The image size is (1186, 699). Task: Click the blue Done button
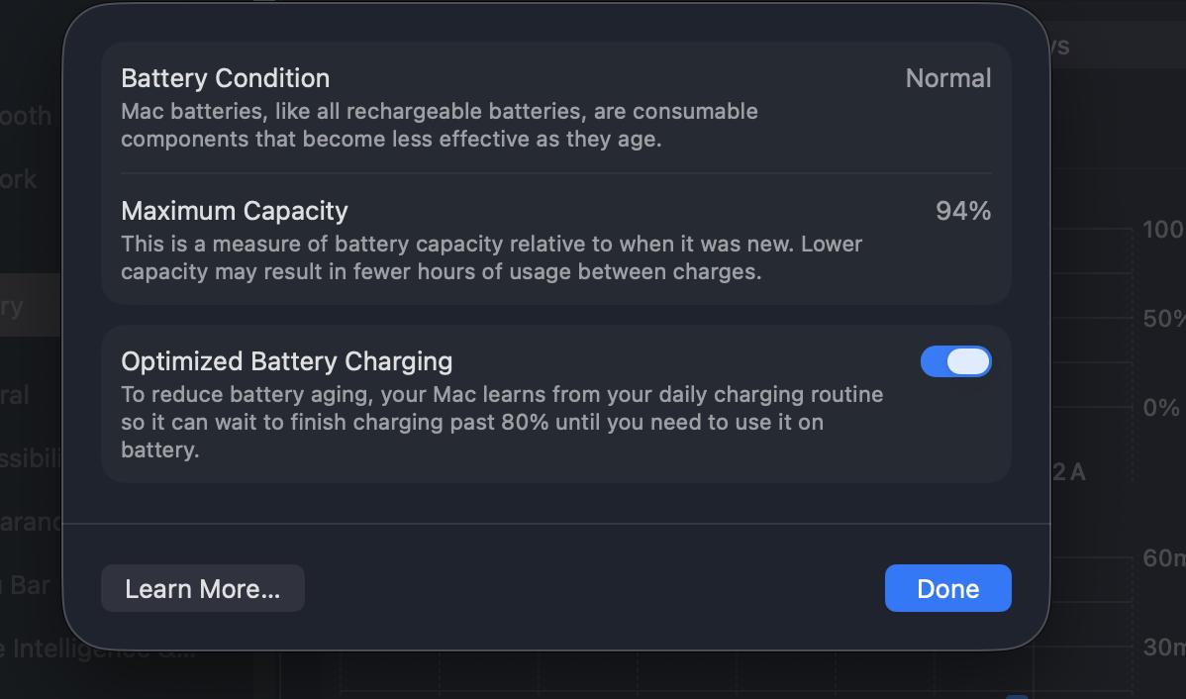(x=947, y=588)
